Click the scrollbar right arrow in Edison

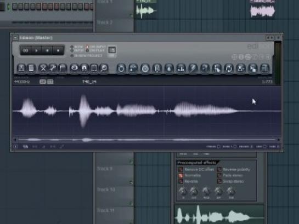(x=278, y=140)
